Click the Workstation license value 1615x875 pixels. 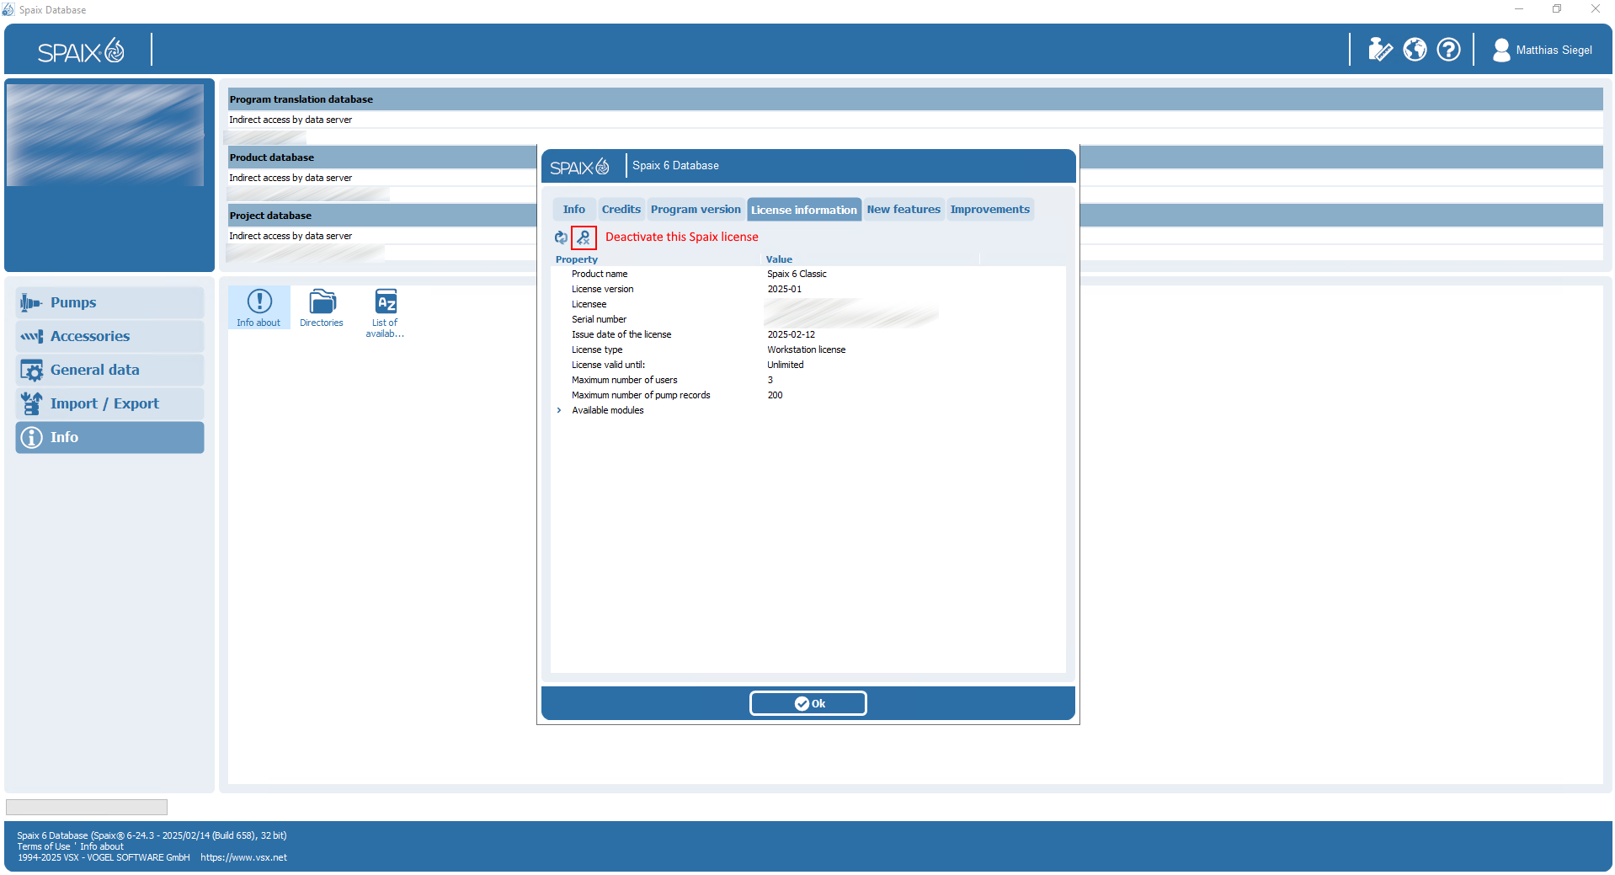[807, 349]
